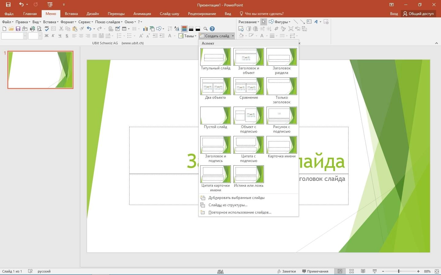Viewport: 441px width, 275px height.
Task: Switch to the Анимация ribbon tab
Action: [142, 13]
